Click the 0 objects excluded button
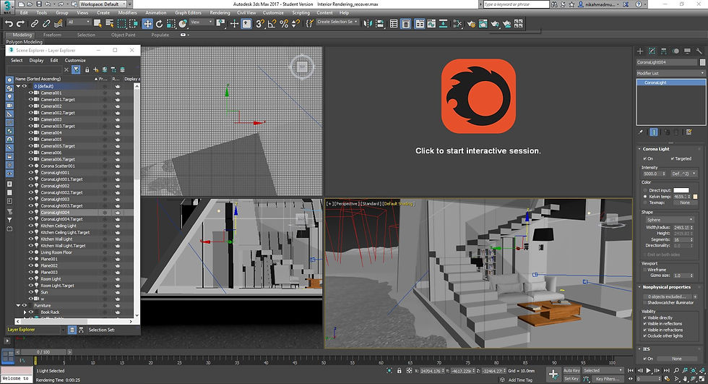 click(667, 296)
